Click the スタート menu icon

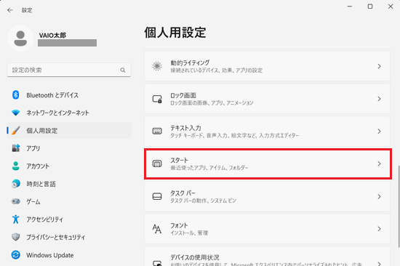pyautogui.click(x=157, y=164)
